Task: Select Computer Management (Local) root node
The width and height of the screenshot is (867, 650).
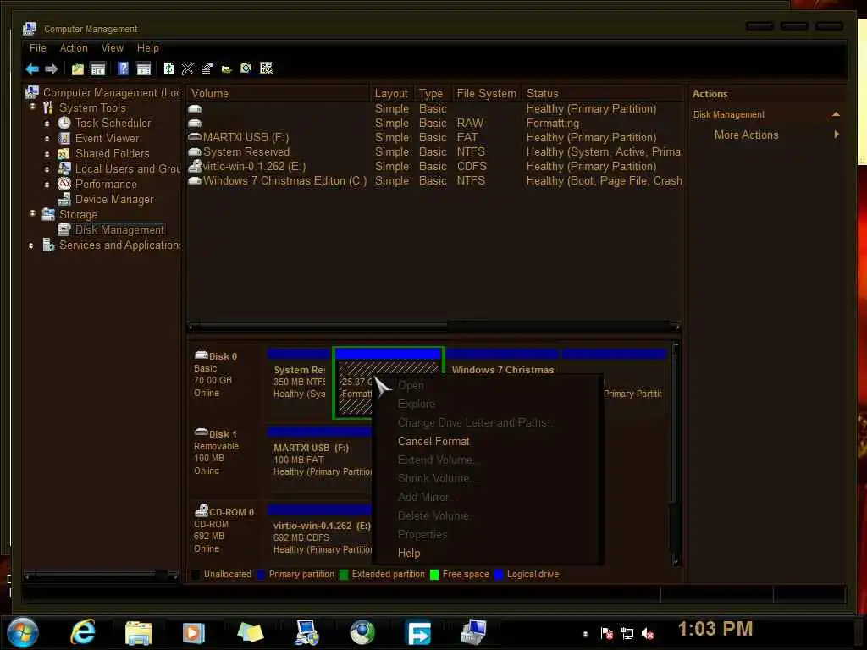Action: [x=112, y=93]
